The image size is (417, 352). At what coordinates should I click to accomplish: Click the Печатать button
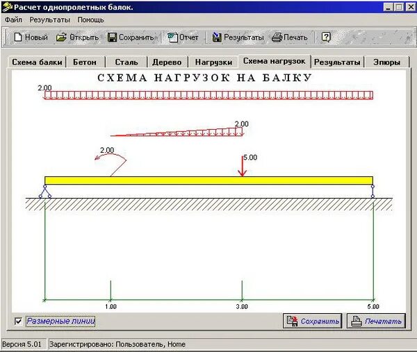click(x=376, y=321)
